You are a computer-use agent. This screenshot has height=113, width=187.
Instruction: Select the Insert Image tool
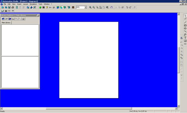[x=185, y=41]
